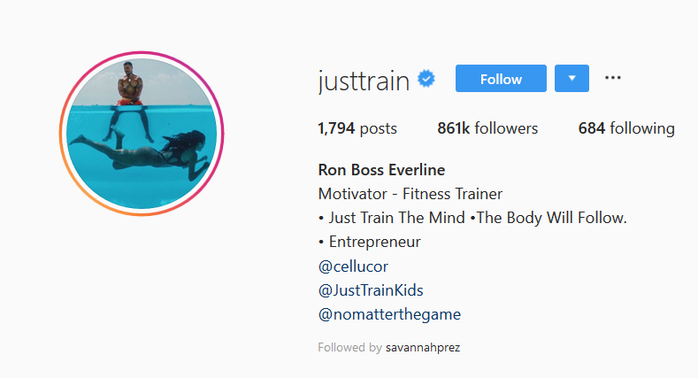Expand suggested accounts with the blue arrow button
Viewport: 698px width, 378px height.
click(x=571, y=79)
